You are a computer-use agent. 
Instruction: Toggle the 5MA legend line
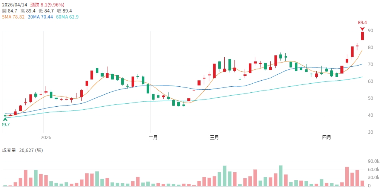[x=13, y=17]
